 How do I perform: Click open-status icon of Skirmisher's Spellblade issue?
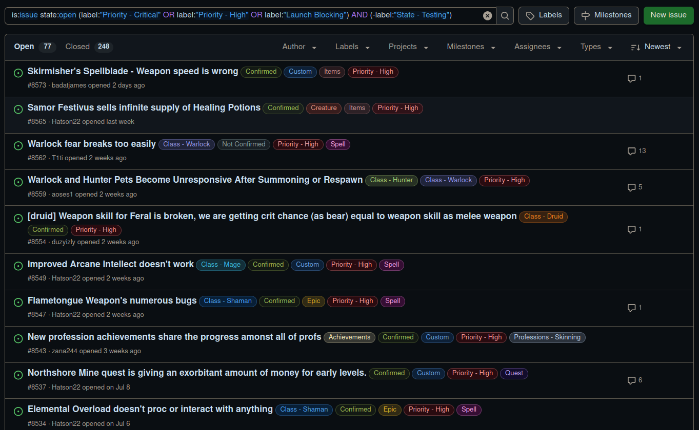tap(18, 73)
